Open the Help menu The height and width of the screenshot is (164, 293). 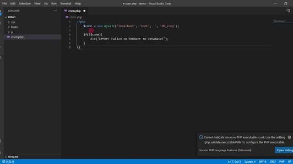pyautogui.click(x=77, y=4)
